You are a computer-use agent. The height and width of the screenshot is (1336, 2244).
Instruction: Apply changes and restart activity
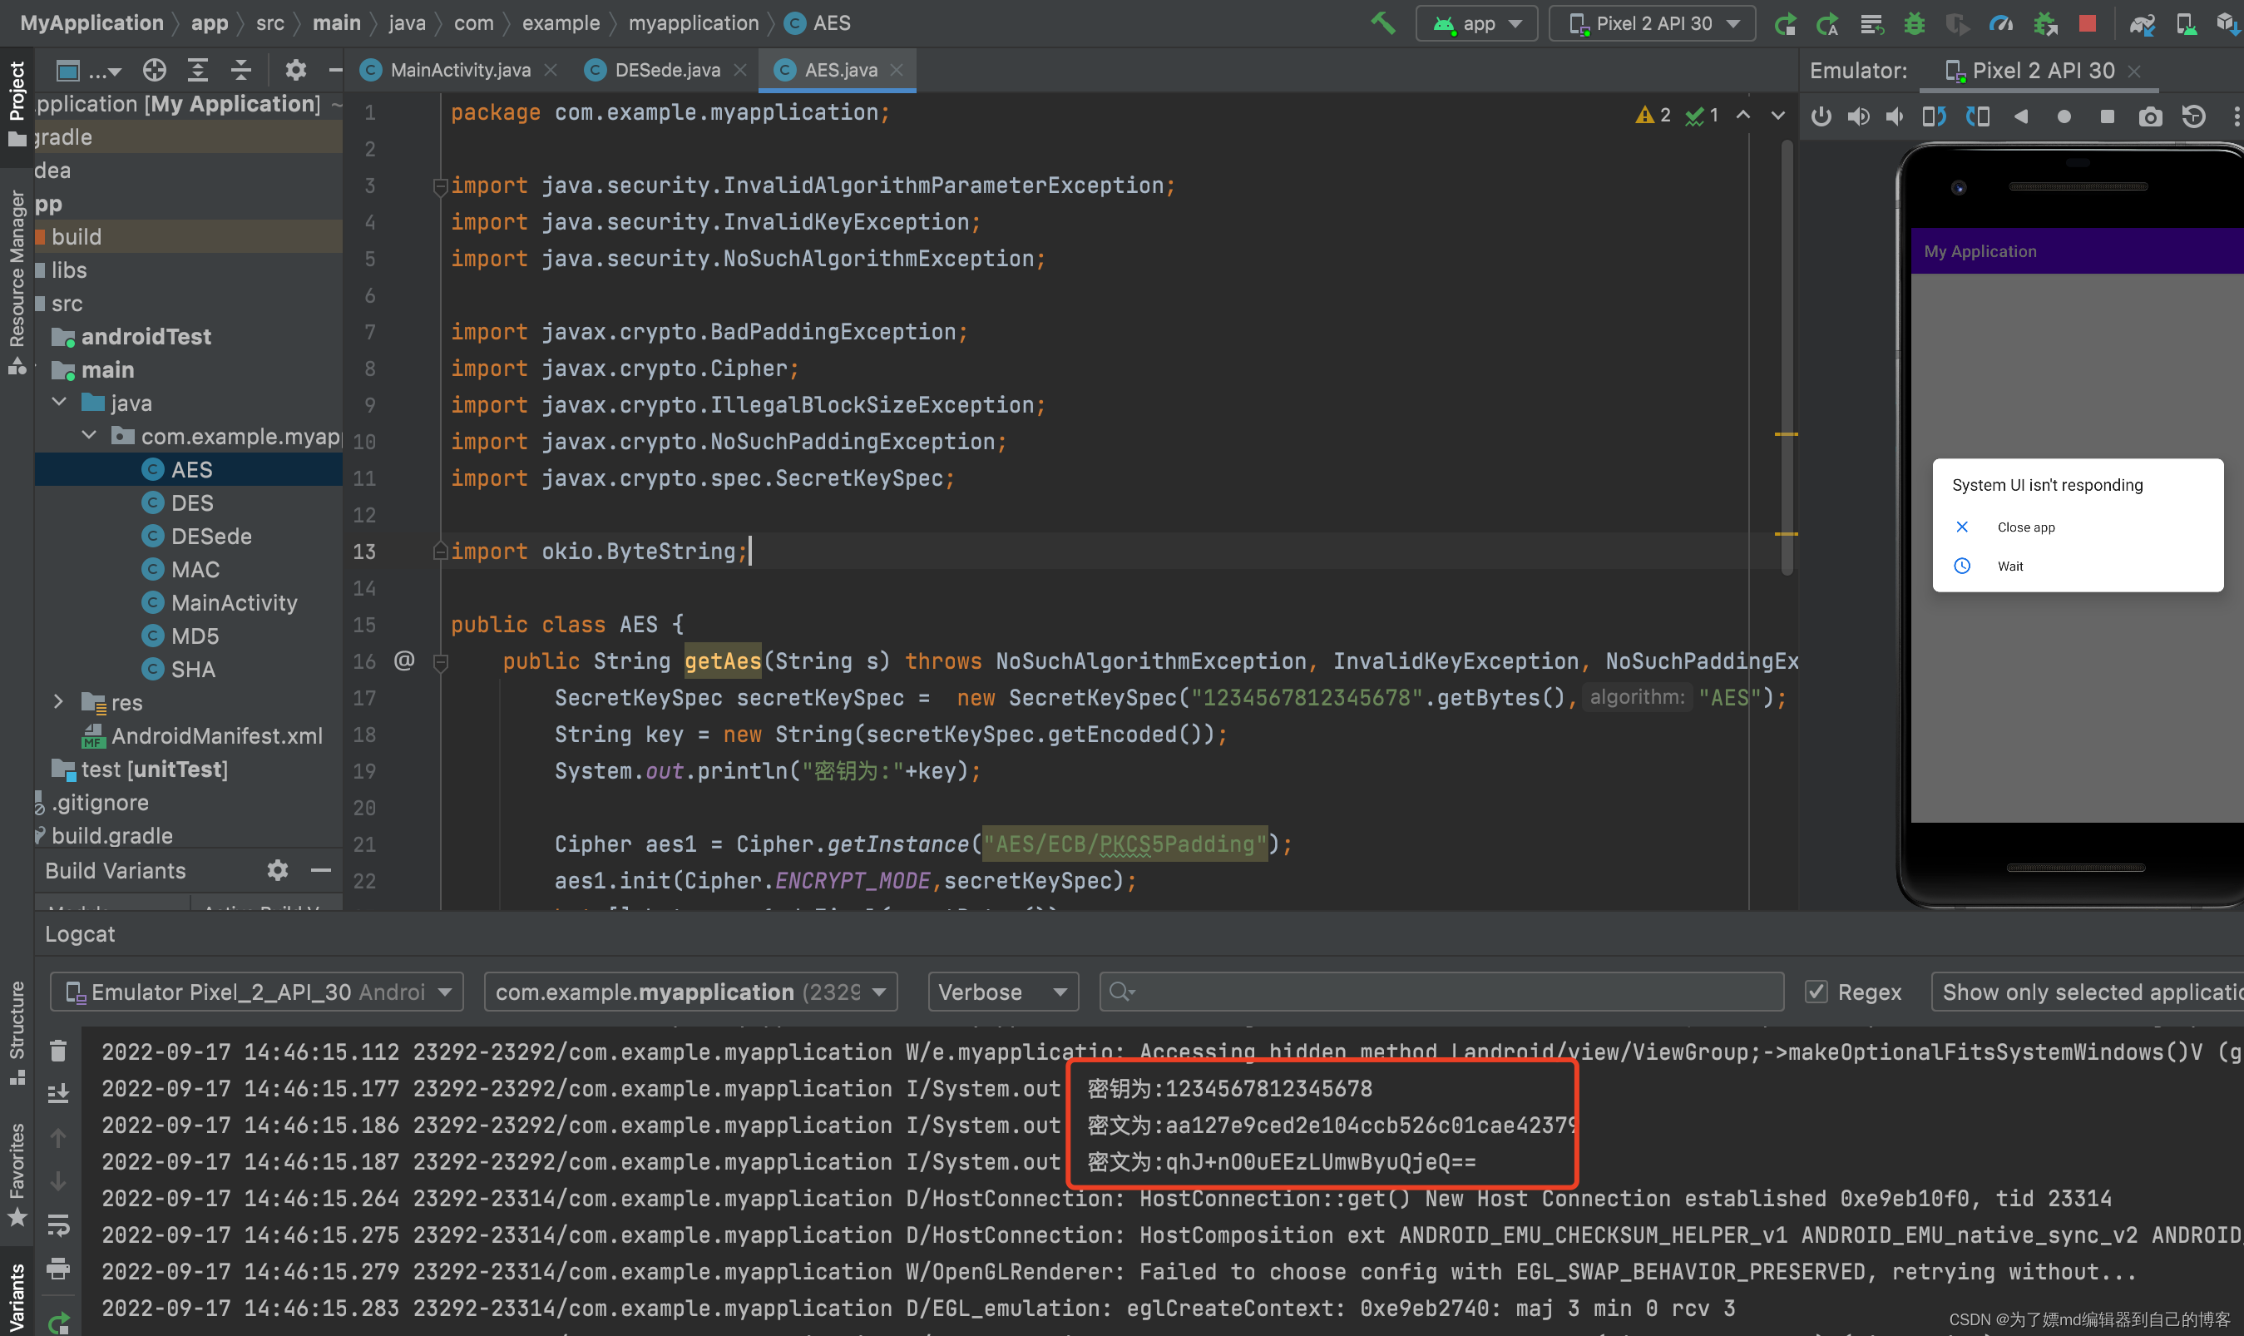point(1827,23)
